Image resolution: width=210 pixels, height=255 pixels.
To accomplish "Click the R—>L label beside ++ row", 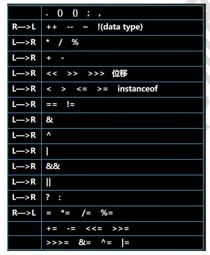I will pos(24,26).
